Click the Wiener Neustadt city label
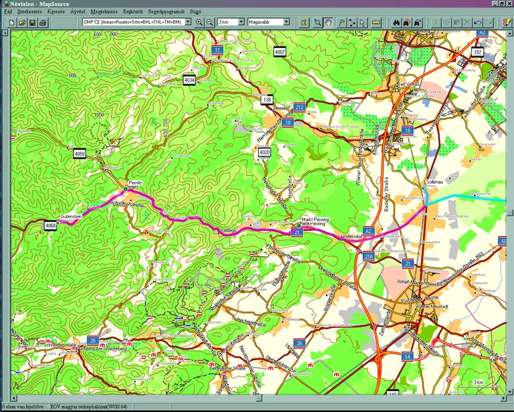Image resolution: width=514 pixels, height=412 pixels. point(432,307)
